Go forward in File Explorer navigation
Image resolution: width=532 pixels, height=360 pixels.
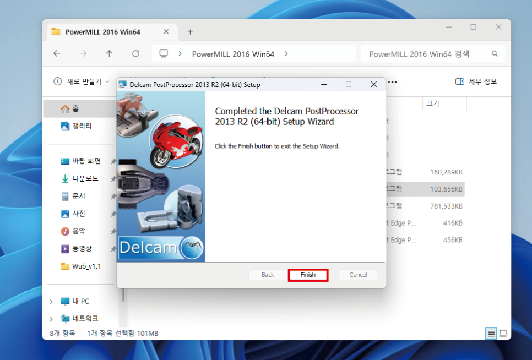tap(83, 53)
